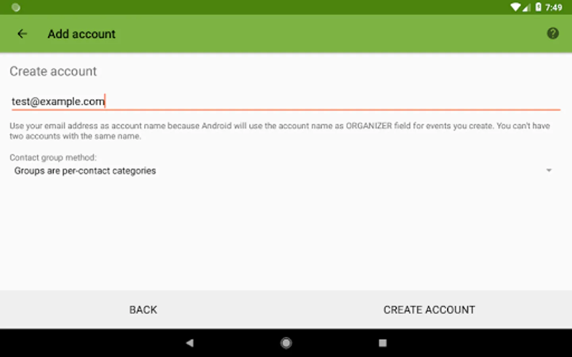Open the 'Groups are per-contact categories' selector
The image size is (572, 357).
click(x=283, y=171)
